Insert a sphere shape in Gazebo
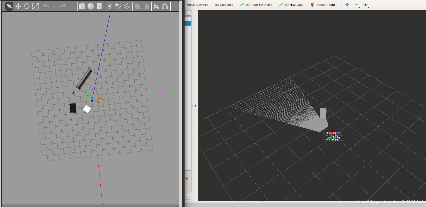The height and width of the screenshot is (207, 426). coord(91,6)
